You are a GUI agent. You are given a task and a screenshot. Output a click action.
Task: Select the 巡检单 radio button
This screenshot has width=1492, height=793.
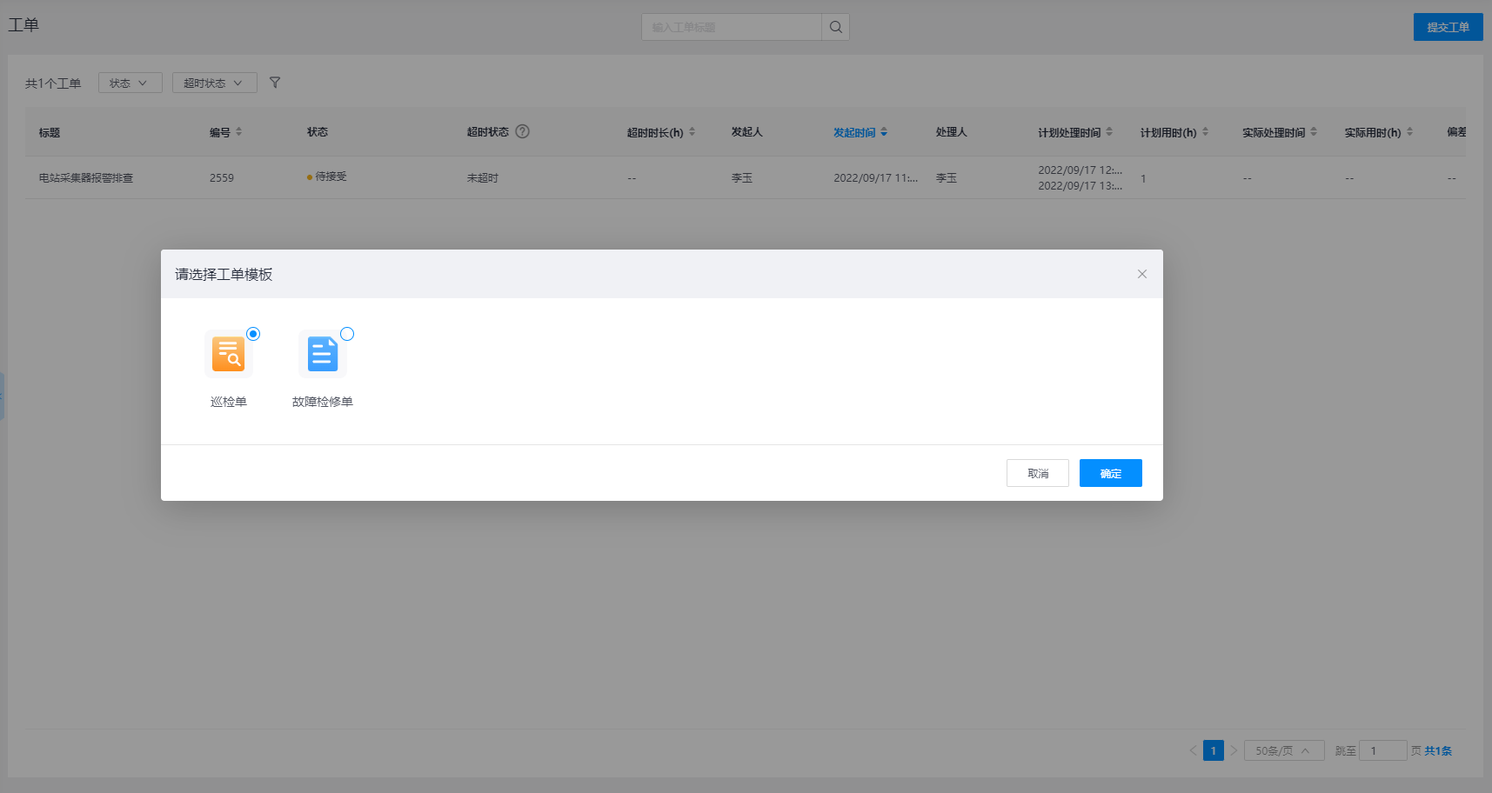click(253, 334)
